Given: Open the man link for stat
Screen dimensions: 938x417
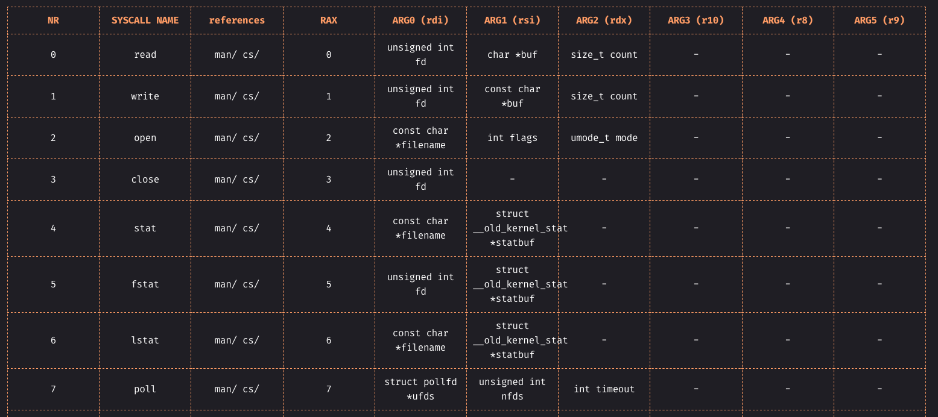Looking at the screenshot, I should point(224,228).
